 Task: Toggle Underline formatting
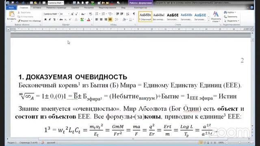point(54,19)
